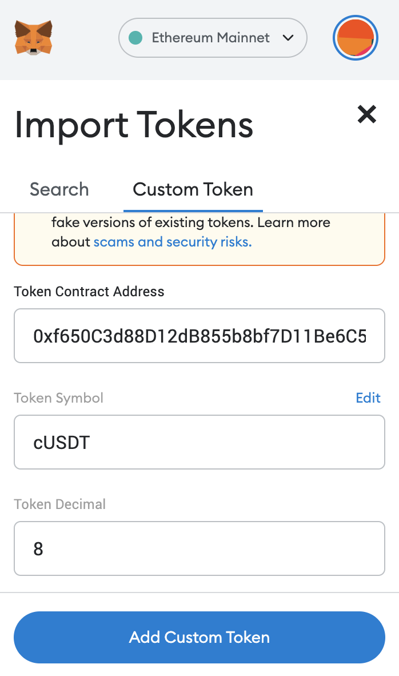Expand the network chevron arrow
The image size is (399, 676).
288,38
